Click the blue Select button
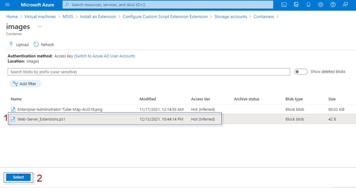Viewport: 356px width, 188px height. pos(18,177)
